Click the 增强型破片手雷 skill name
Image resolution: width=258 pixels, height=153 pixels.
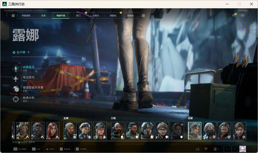[33, 87]
